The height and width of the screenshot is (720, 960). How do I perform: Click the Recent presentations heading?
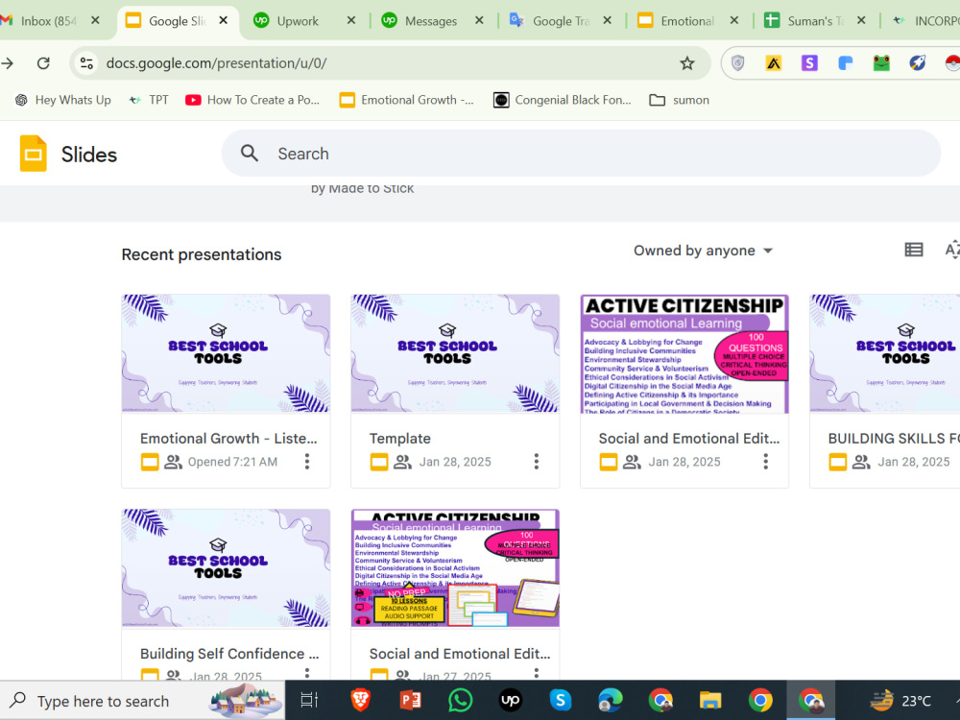coord(202,254)
